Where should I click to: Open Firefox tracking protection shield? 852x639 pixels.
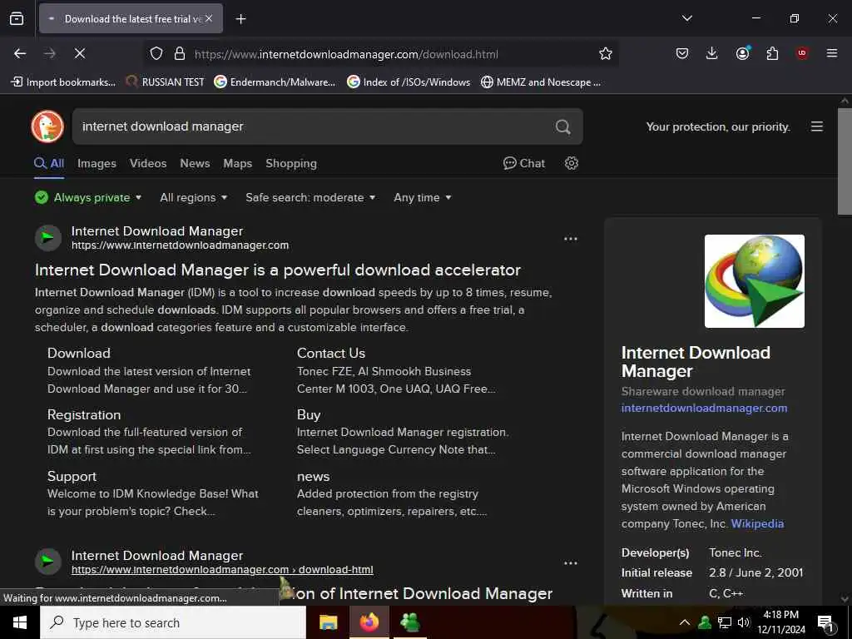(156, 54)
